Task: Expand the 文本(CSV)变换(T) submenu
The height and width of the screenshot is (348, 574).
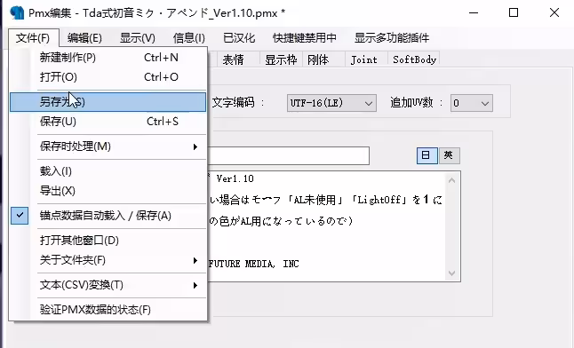Action: pos(108,285)
